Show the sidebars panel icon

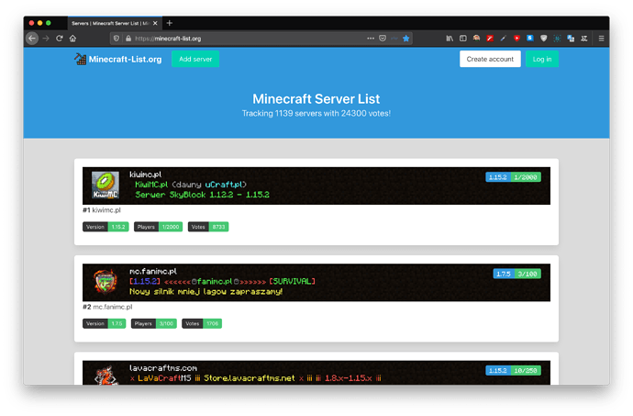463,39
